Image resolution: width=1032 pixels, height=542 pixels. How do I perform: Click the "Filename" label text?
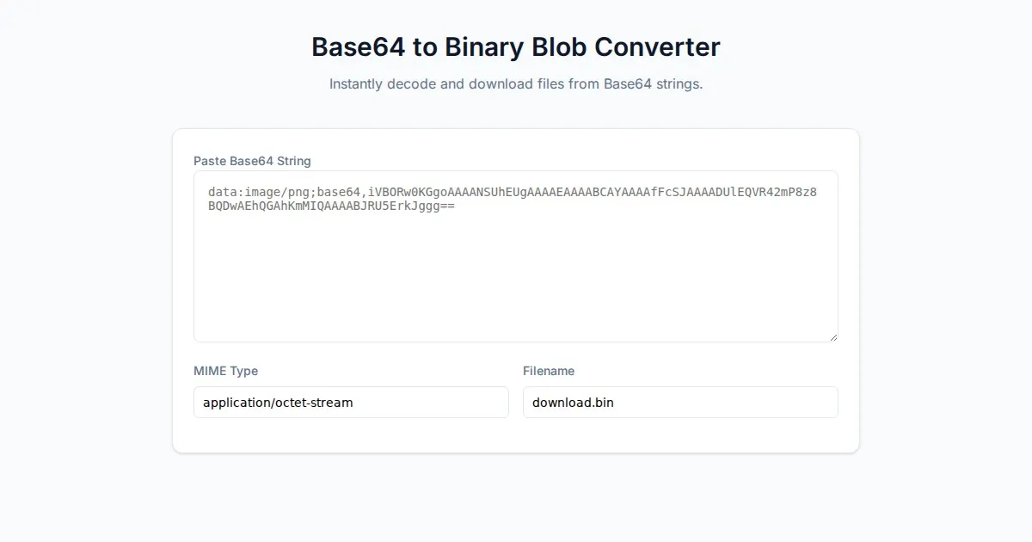coord(549,371)
